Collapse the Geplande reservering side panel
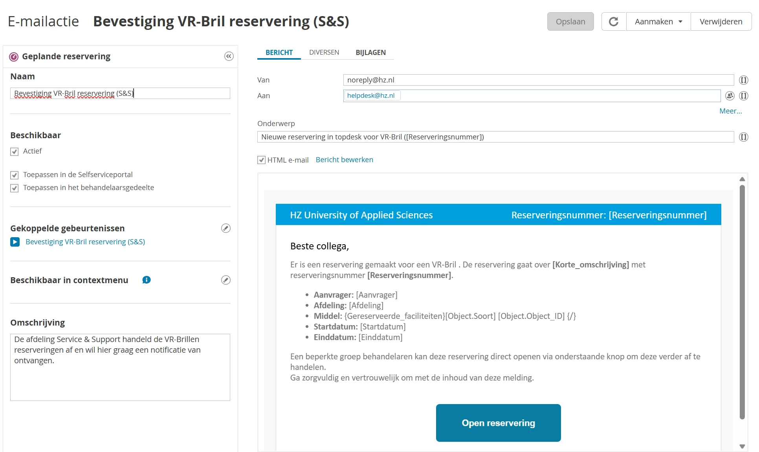 [x=229, y=57]
